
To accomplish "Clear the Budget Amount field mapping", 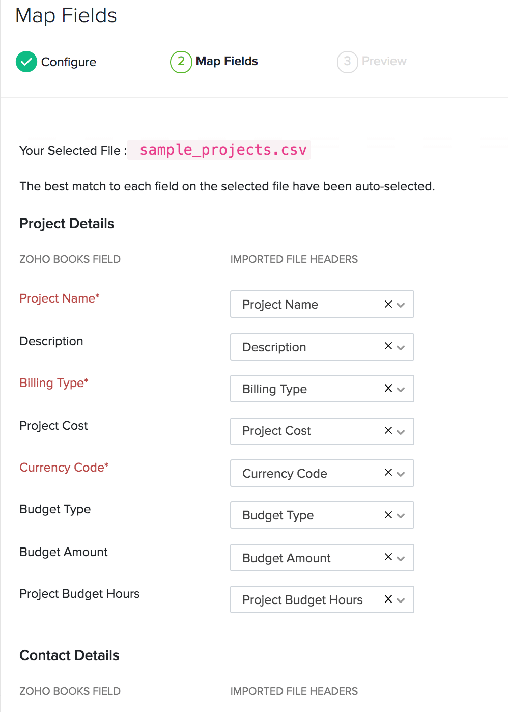I will tap(388, 558).
